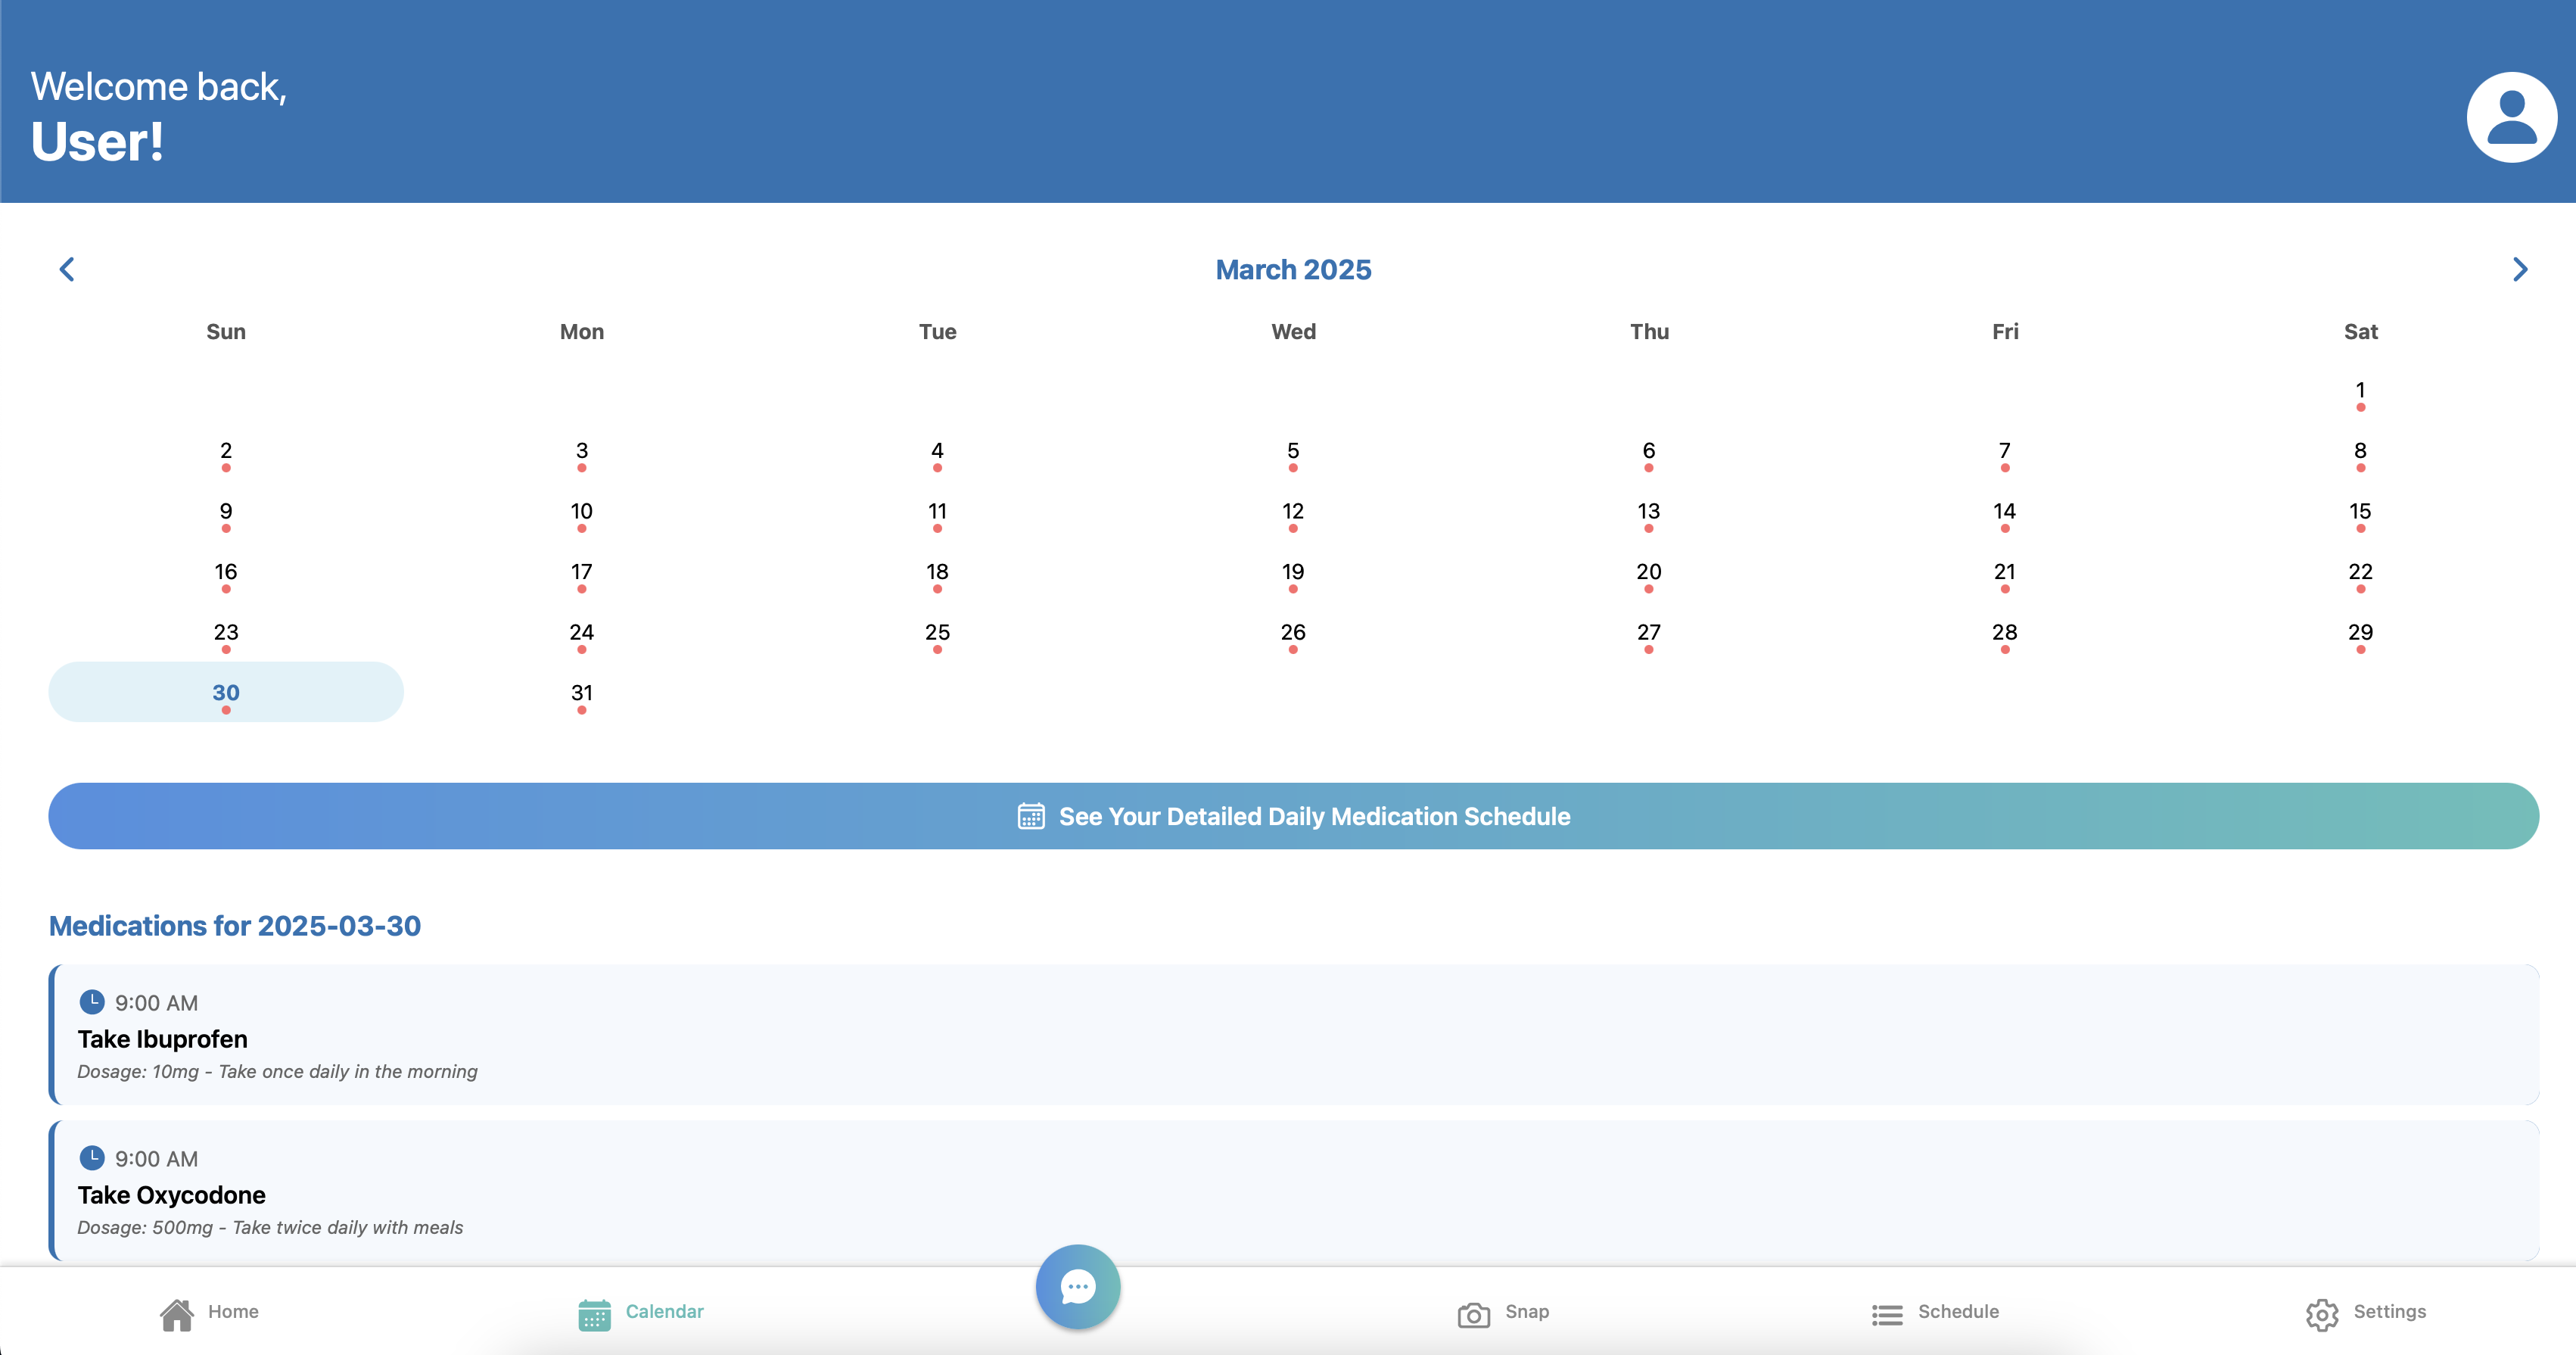Click the Schedule list icon
The width and height of the screenshot is (2576, 1355).
(x=1887, y=1313)
